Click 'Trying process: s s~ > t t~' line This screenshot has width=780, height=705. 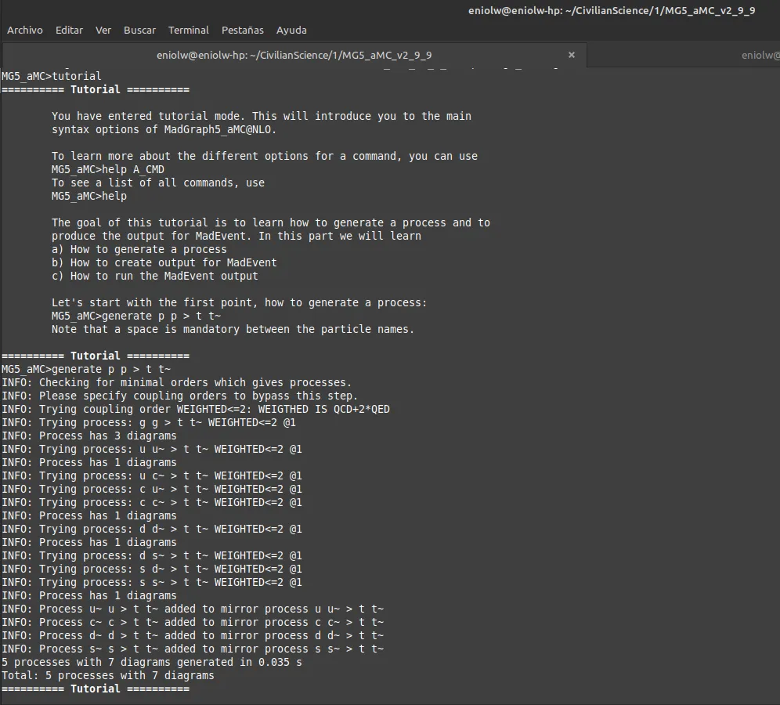click(x=152, y=583)
